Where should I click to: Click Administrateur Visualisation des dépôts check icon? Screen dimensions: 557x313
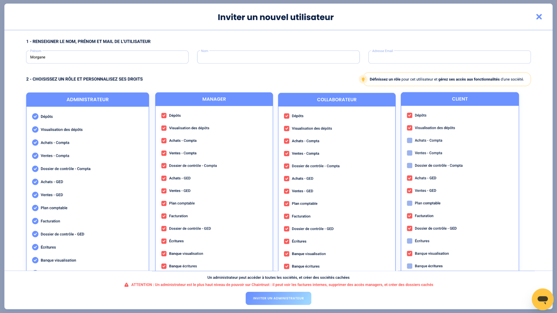click(x=35, y=130)
